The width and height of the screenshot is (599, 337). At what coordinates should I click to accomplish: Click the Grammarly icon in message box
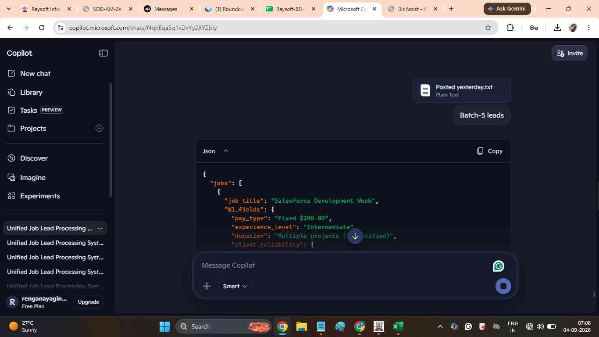[498, 266]
